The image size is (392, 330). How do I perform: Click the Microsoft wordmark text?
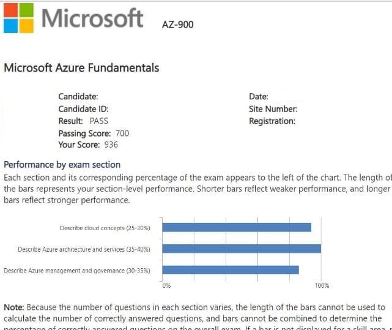[x=92, y=18]
